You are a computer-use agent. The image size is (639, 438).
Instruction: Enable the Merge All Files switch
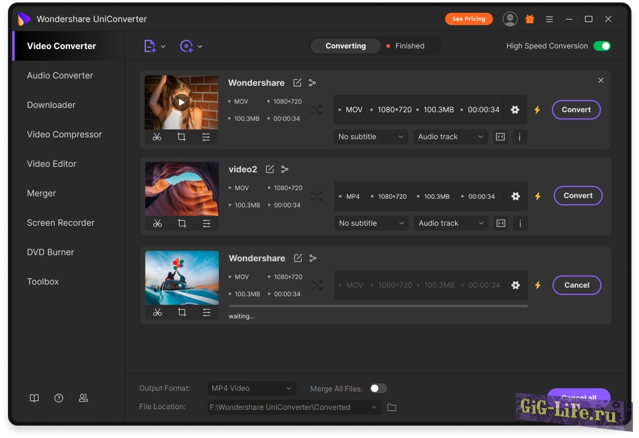pyautogui.click(x=378, y=388)
